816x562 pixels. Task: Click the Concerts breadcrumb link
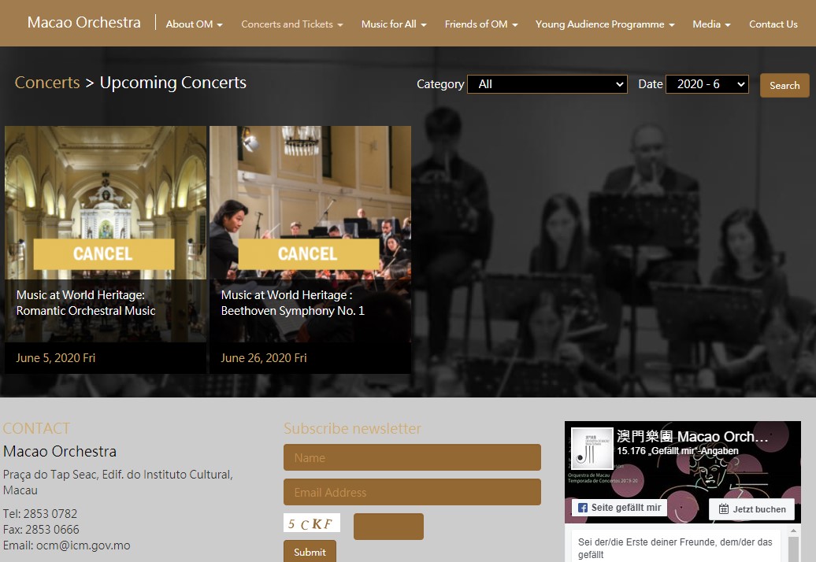(x=47, y=83)
